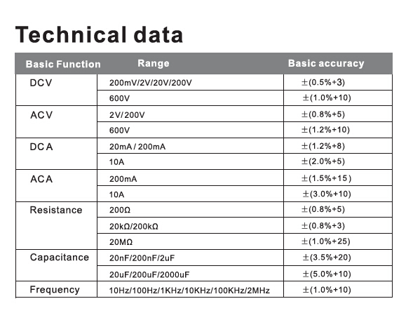The width and height of the screenshot is (420, 313).
Task: Select the ±(1.5%+15) accuracy value
Action: point(326,178)
